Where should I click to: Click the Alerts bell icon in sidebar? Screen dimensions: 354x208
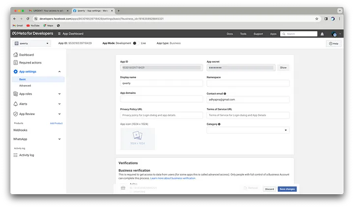coord(16,104)
